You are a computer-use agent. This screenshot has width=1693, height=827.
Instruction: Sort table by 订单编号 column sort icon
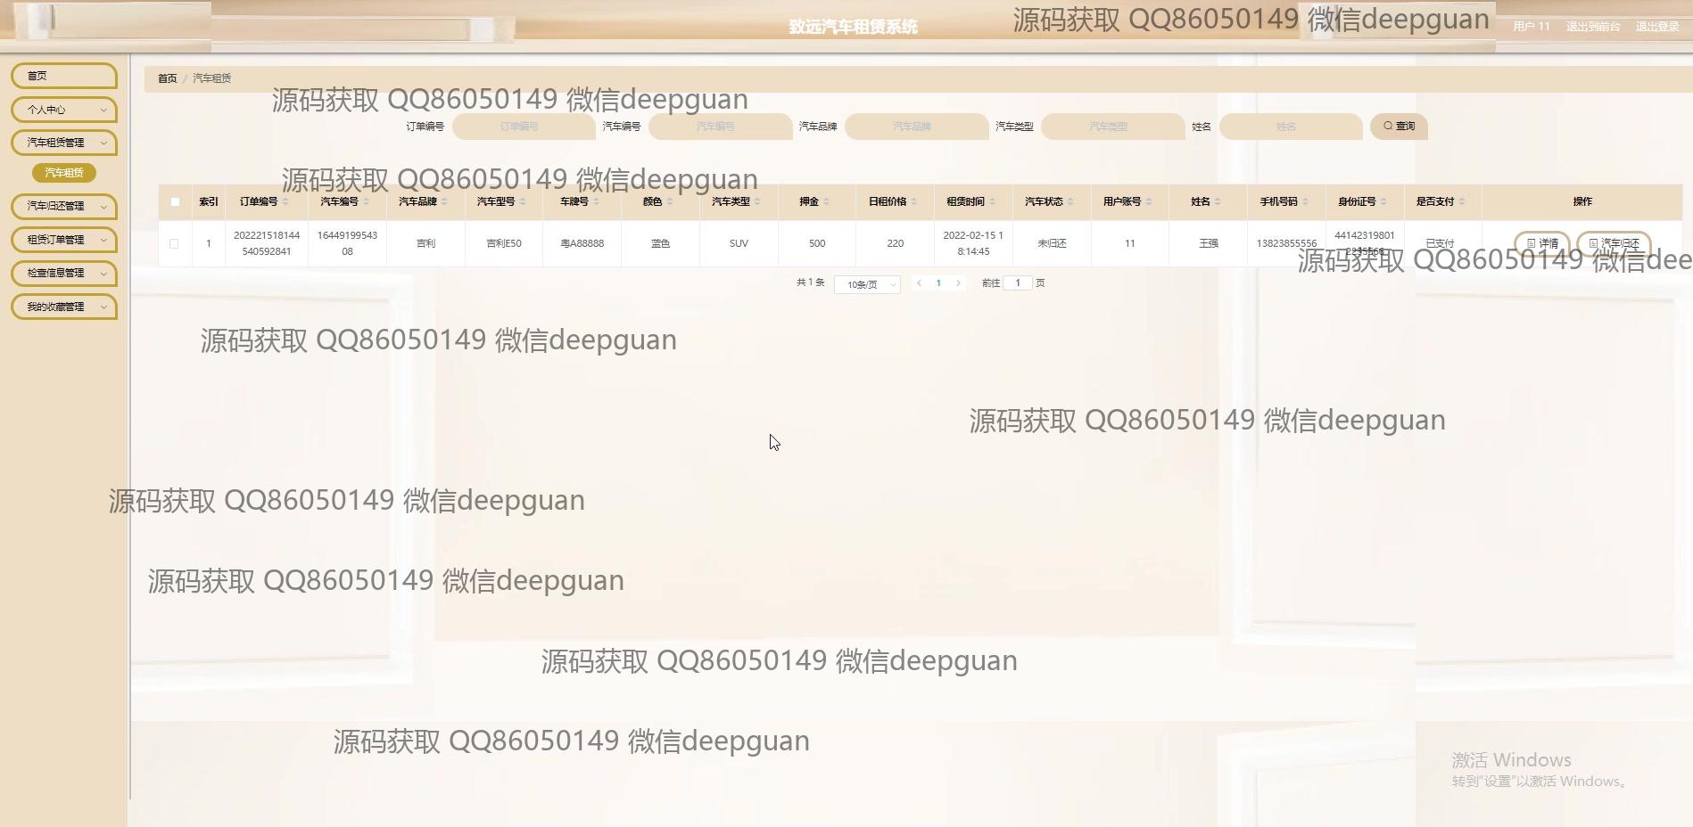tap(285, 202)
